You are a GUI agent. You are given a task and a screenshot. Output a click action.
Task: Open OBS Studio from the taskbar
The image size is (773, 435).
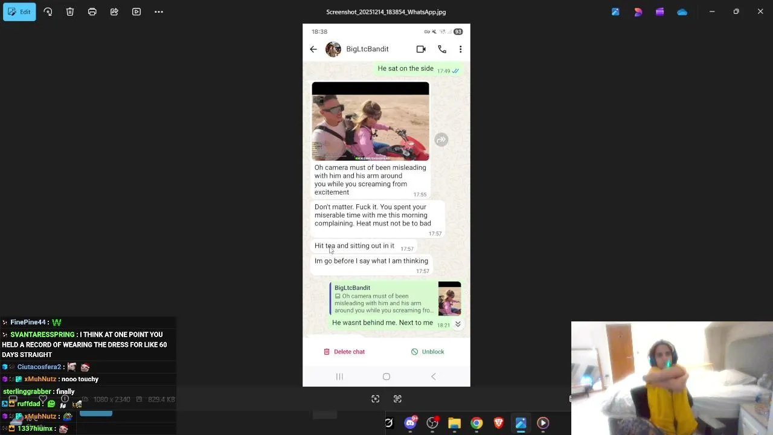tap(432, 423)
